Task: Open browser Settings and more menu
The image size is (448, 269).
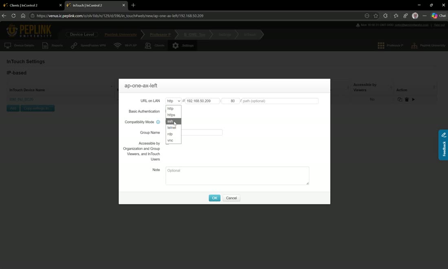Action: (x=424, y=16)
